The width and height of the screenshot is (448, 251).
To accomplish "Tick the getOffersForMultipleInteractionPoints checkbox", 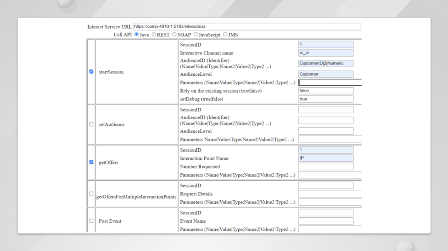I will (91, 193).
